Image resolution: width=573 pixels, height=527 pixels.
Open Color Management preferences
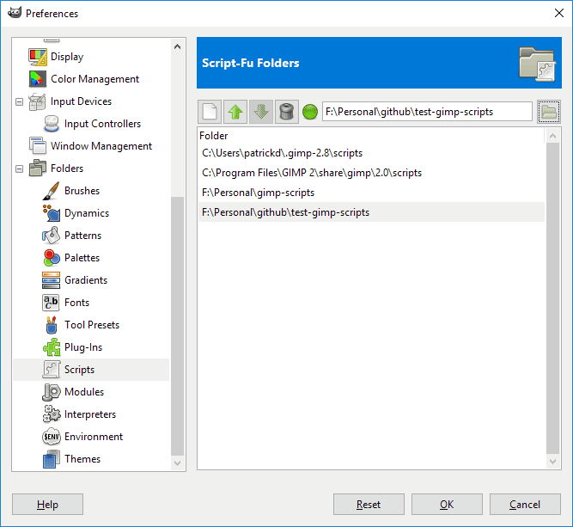[x=94, y=79]
